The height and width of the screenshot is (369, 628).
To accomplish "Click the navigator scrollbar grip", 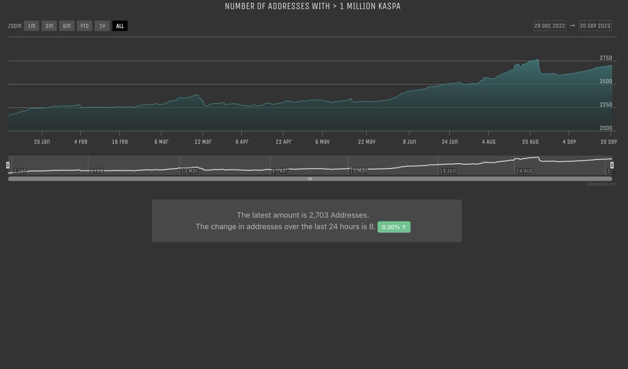I will click(310, 179).
